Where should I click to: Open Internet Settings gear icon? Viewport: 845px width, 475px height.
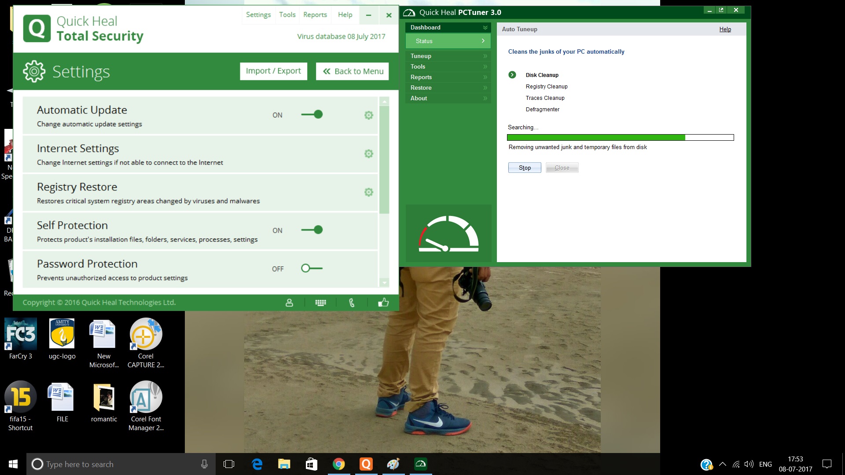369,153
